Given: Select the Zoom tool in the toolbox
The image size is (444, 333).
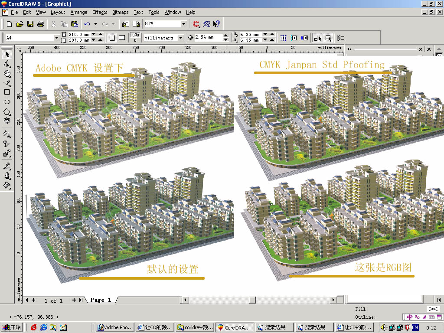Looking at the screenshot, I should [7, 73].
